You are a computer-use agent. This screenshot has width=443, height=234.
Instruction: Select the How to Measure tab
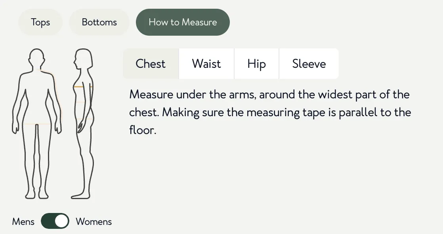pyautogui.click(x=183, y=22)
